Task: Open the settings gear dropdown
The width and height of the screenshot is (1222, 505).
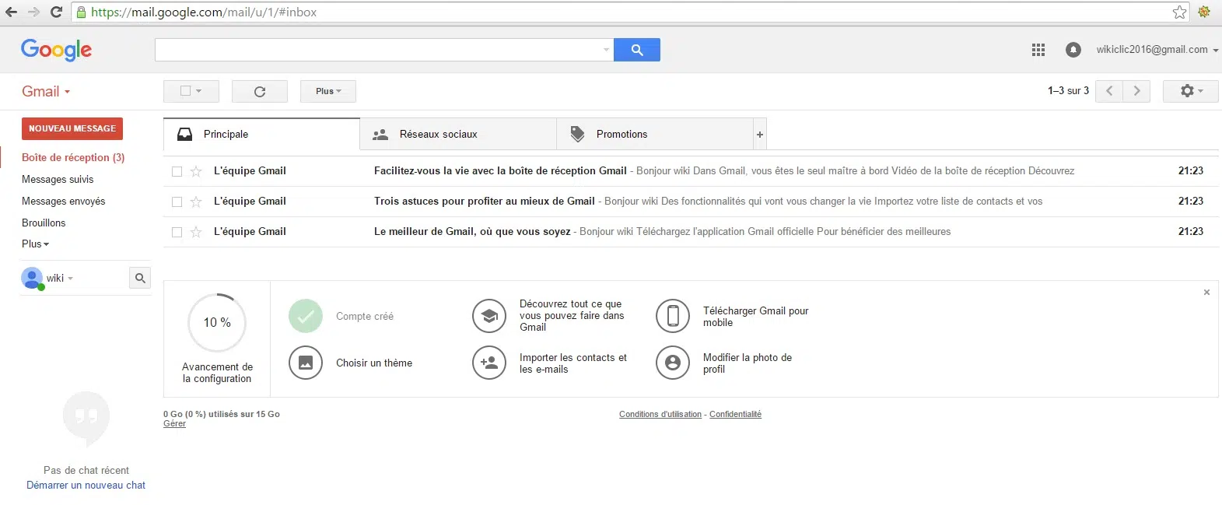Action: (x=1191, y=91)
